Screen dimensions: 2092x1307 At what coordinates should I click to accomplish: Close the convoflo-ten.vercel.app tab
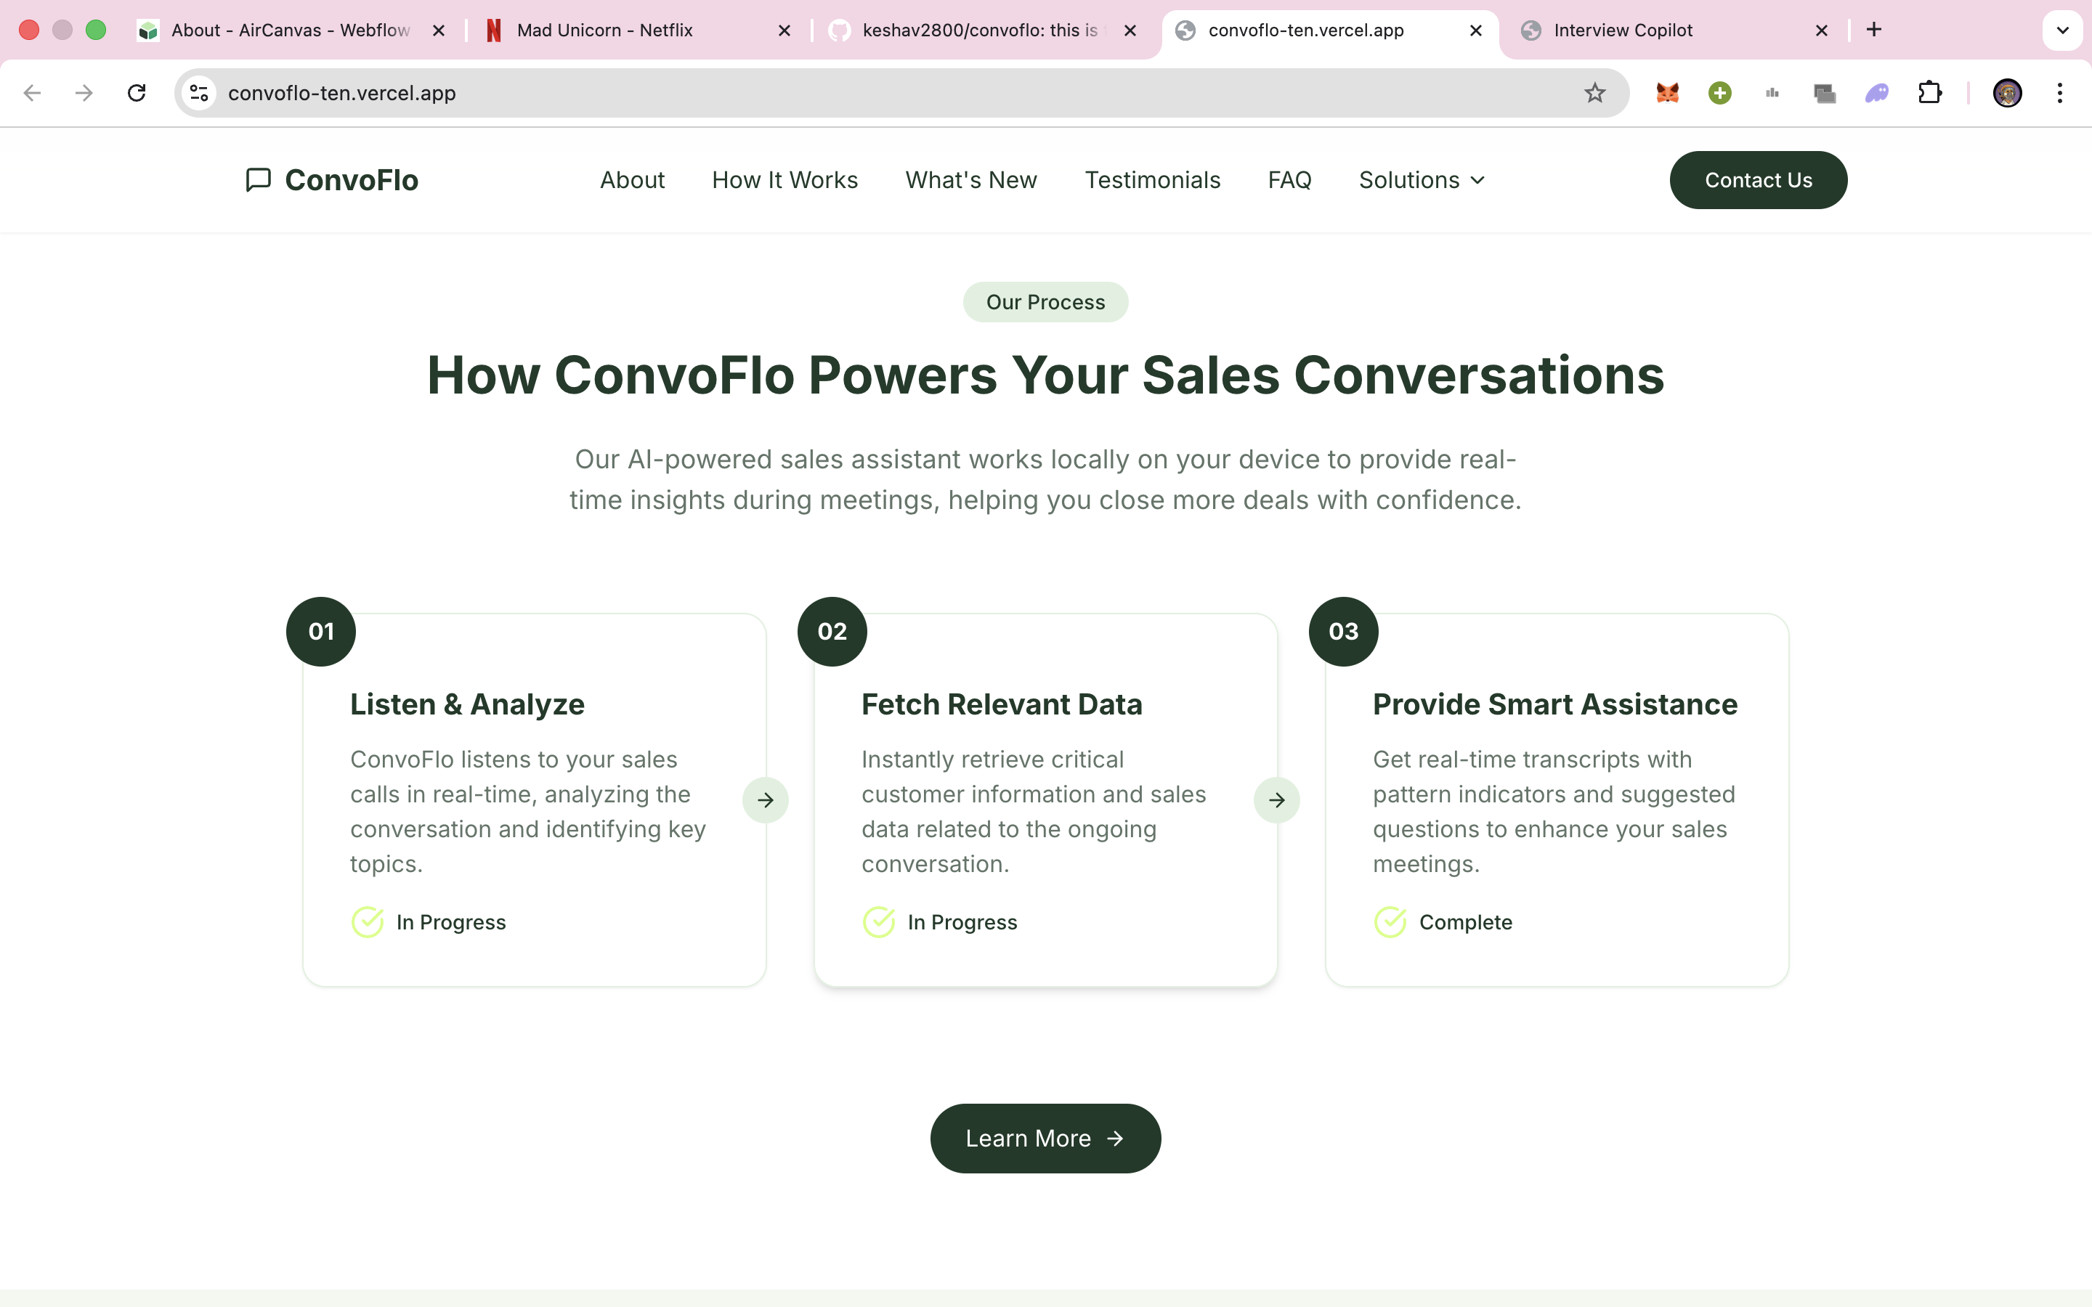point(1475,30)
